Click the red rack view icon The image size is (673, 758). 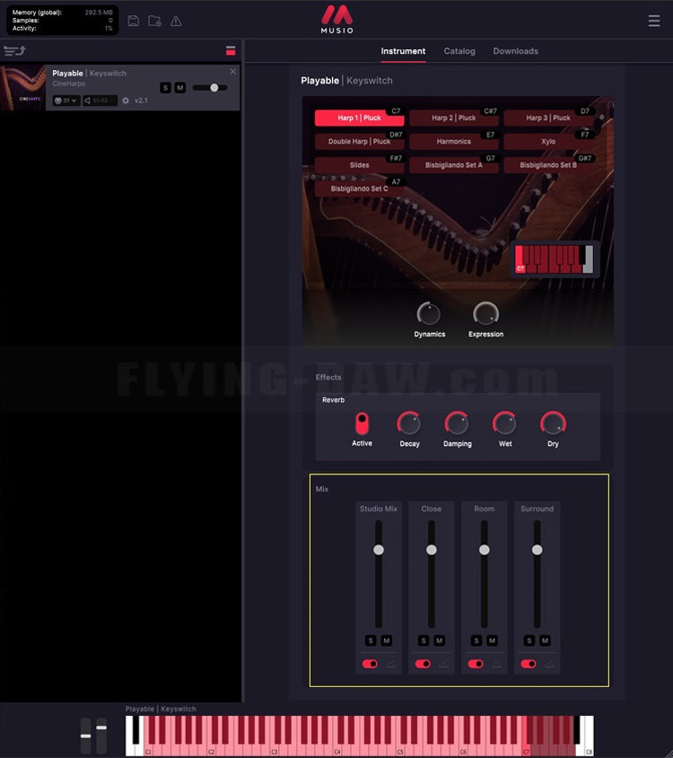231,51
